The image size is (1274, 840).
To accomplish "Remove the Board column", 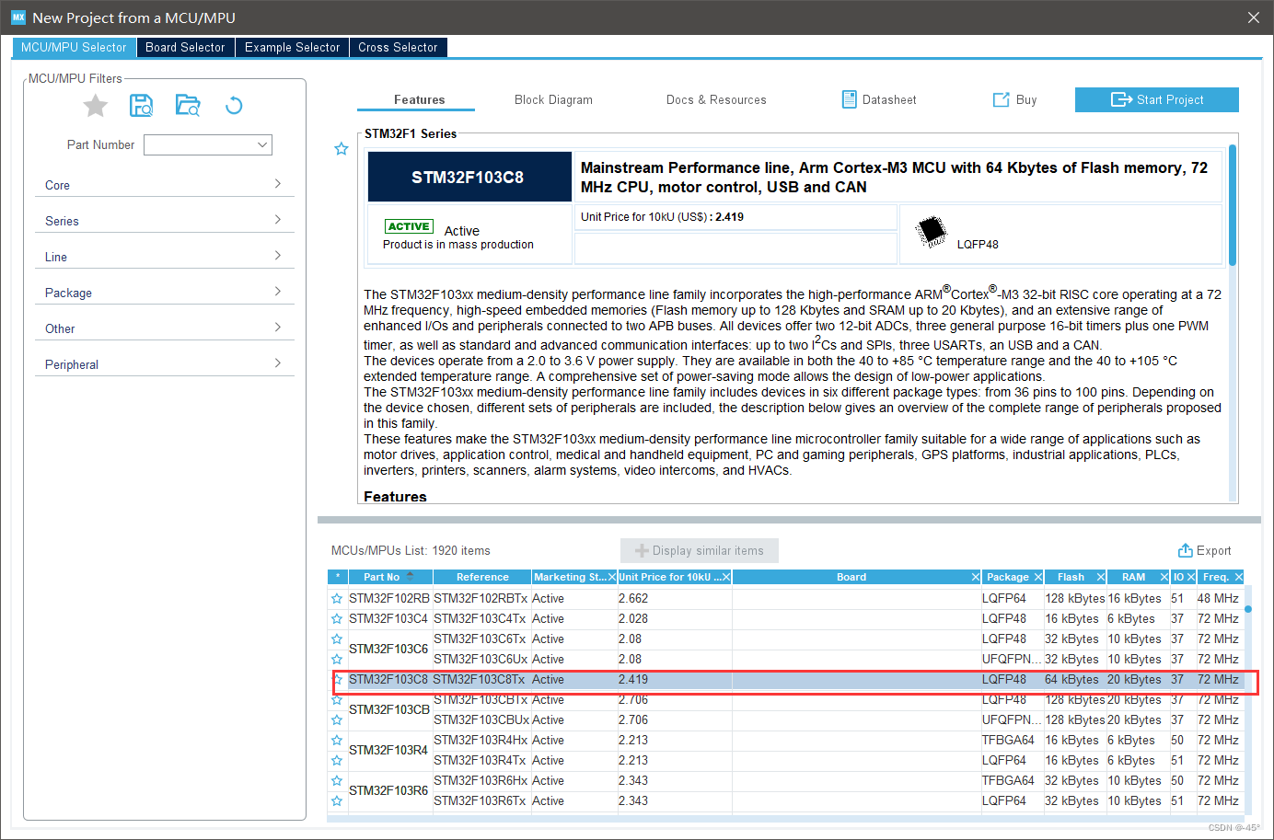I will pyautogui.click(x=976, y=577).
